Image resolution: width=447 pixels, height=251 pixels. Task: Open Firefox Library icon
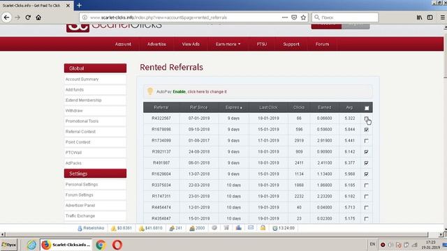[x=419, y=17]
